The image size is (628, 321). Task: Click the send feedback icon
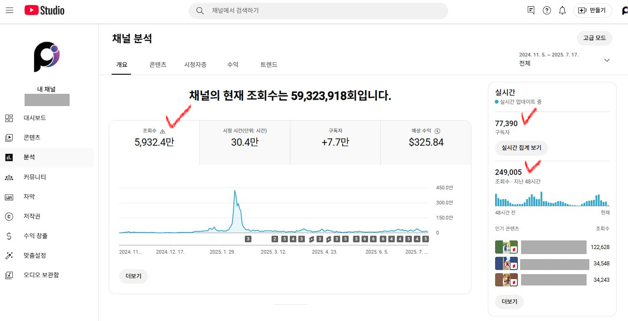coord(531,10)
